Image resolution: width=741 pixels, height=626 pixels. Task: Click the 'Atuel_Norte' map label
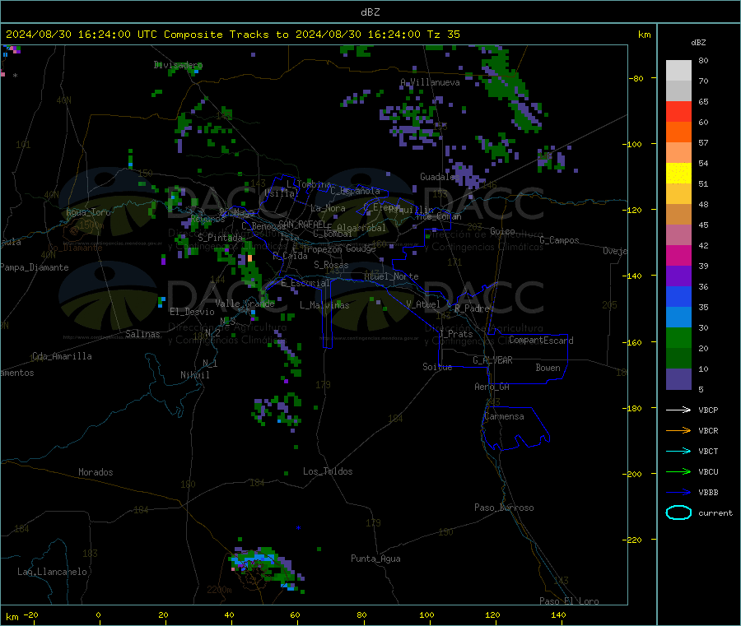(x=391, y=276)
